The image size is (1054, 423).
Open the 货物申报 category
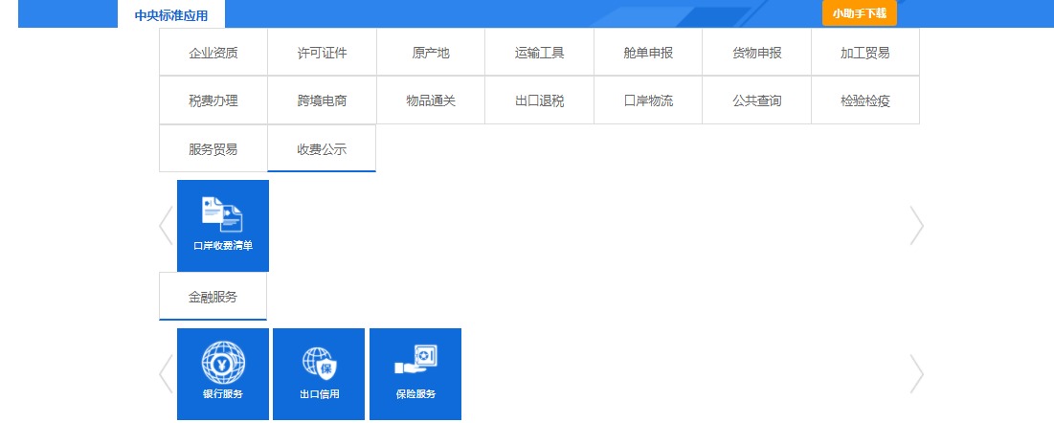(x=756, y=53)
